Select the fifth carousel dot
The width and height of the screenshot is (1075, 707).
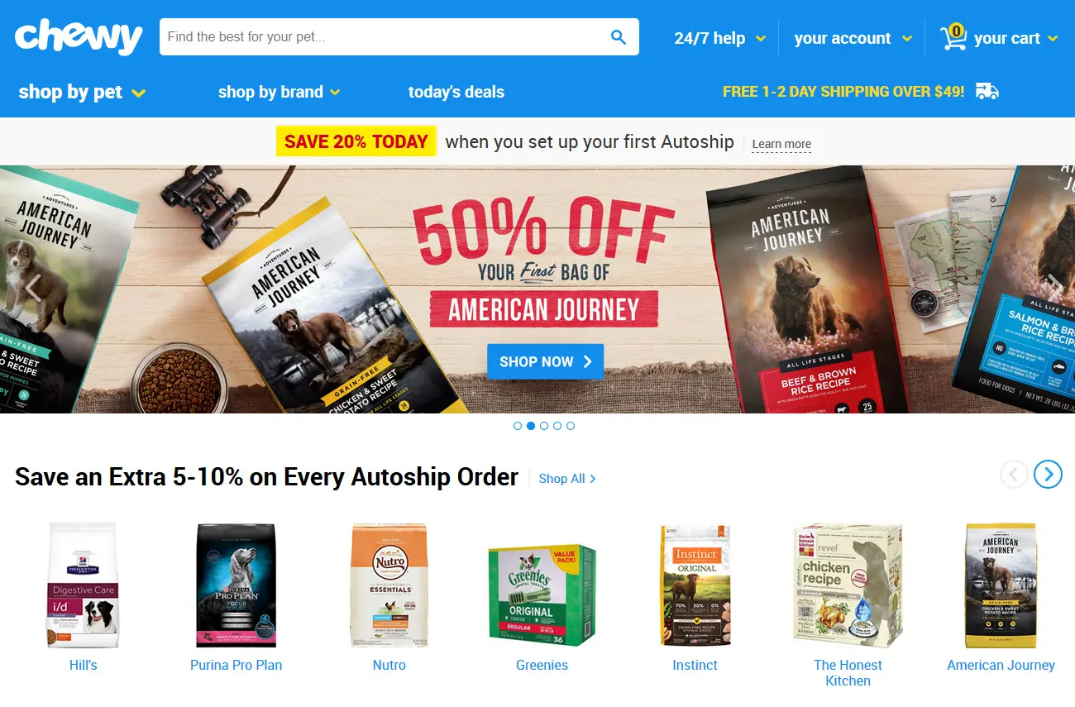click(x=571, y=426)
